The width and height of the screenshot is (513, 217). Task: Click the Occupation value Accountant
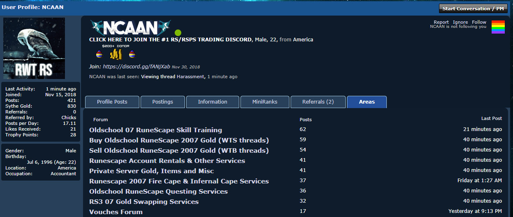coord(63,174)
